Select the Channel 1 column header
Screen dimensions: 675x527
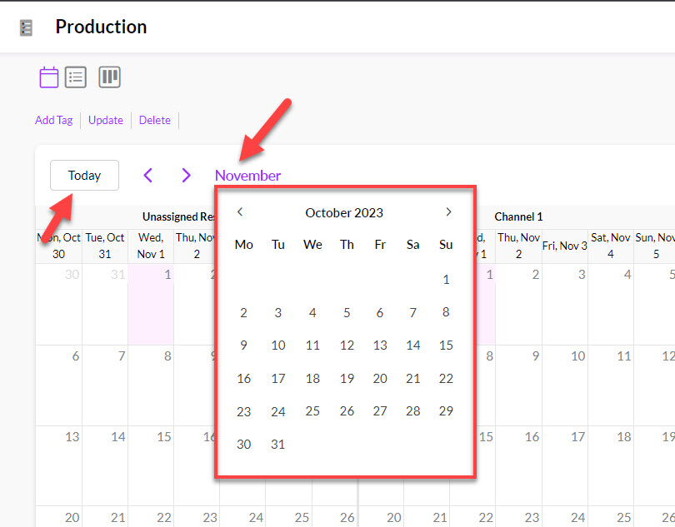click(518, 216)
